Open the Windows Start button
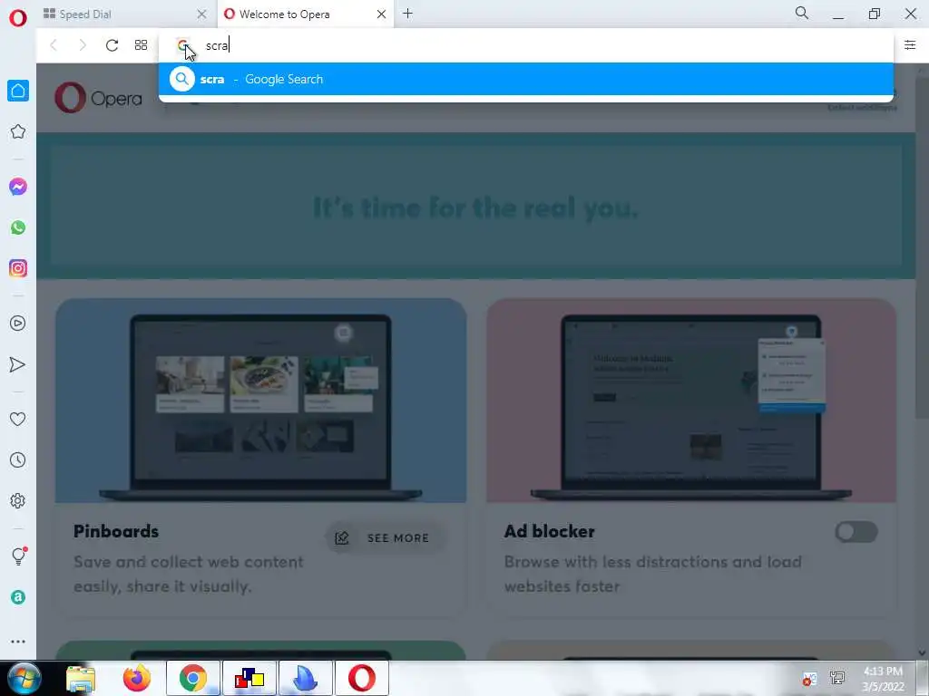Screen dimensions: 929x696 coord(24,678)
